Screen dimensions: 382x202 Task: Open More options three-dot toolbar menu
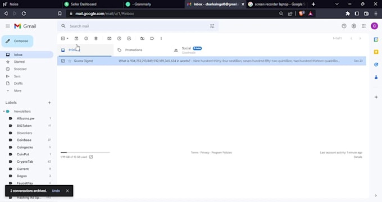coord(161,39)
